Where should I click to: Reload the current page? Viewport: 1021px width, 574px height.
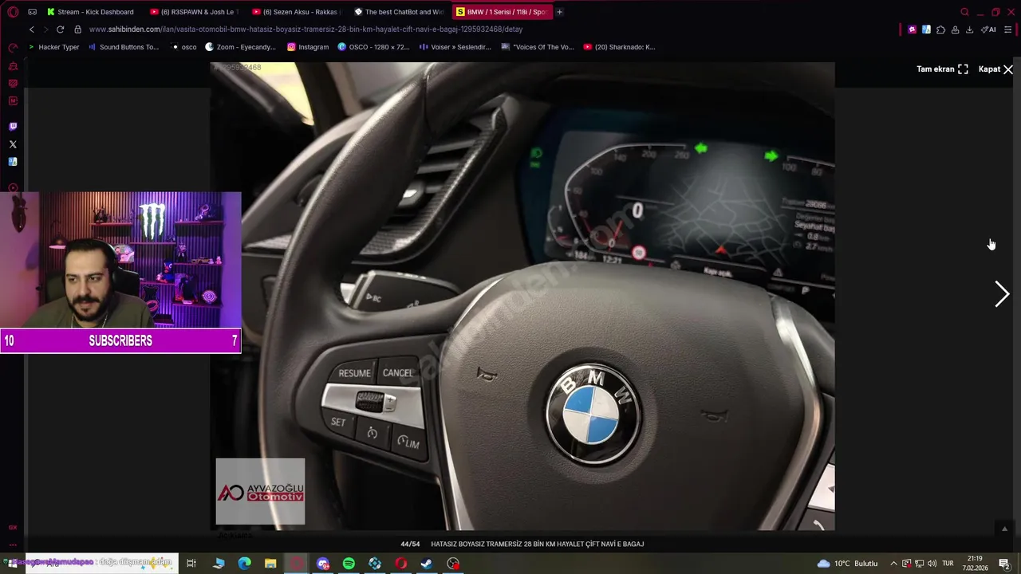(60, 29)
